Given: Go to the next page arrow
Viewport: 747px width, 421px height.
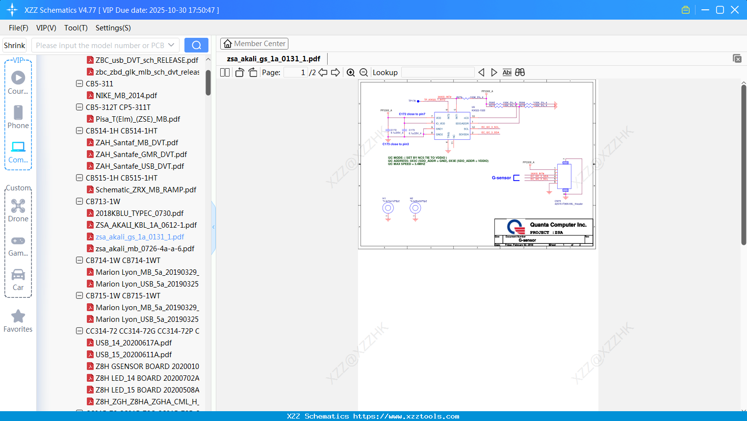Looking at the screenshot, I should 335,72.
